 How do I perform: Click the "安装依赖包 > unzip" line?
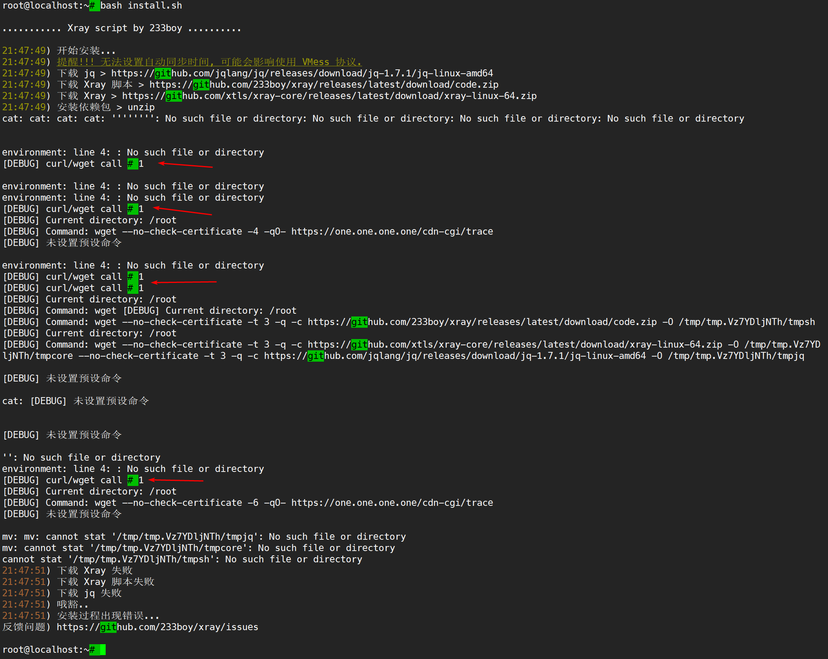pos(105,107)
